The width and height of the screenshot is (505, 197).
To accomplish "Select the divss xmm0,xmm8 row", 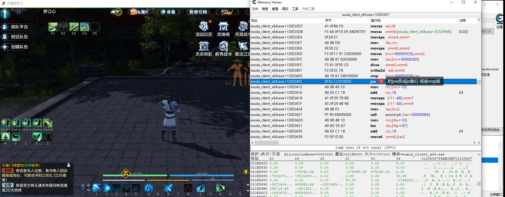I will coord(363,65).
